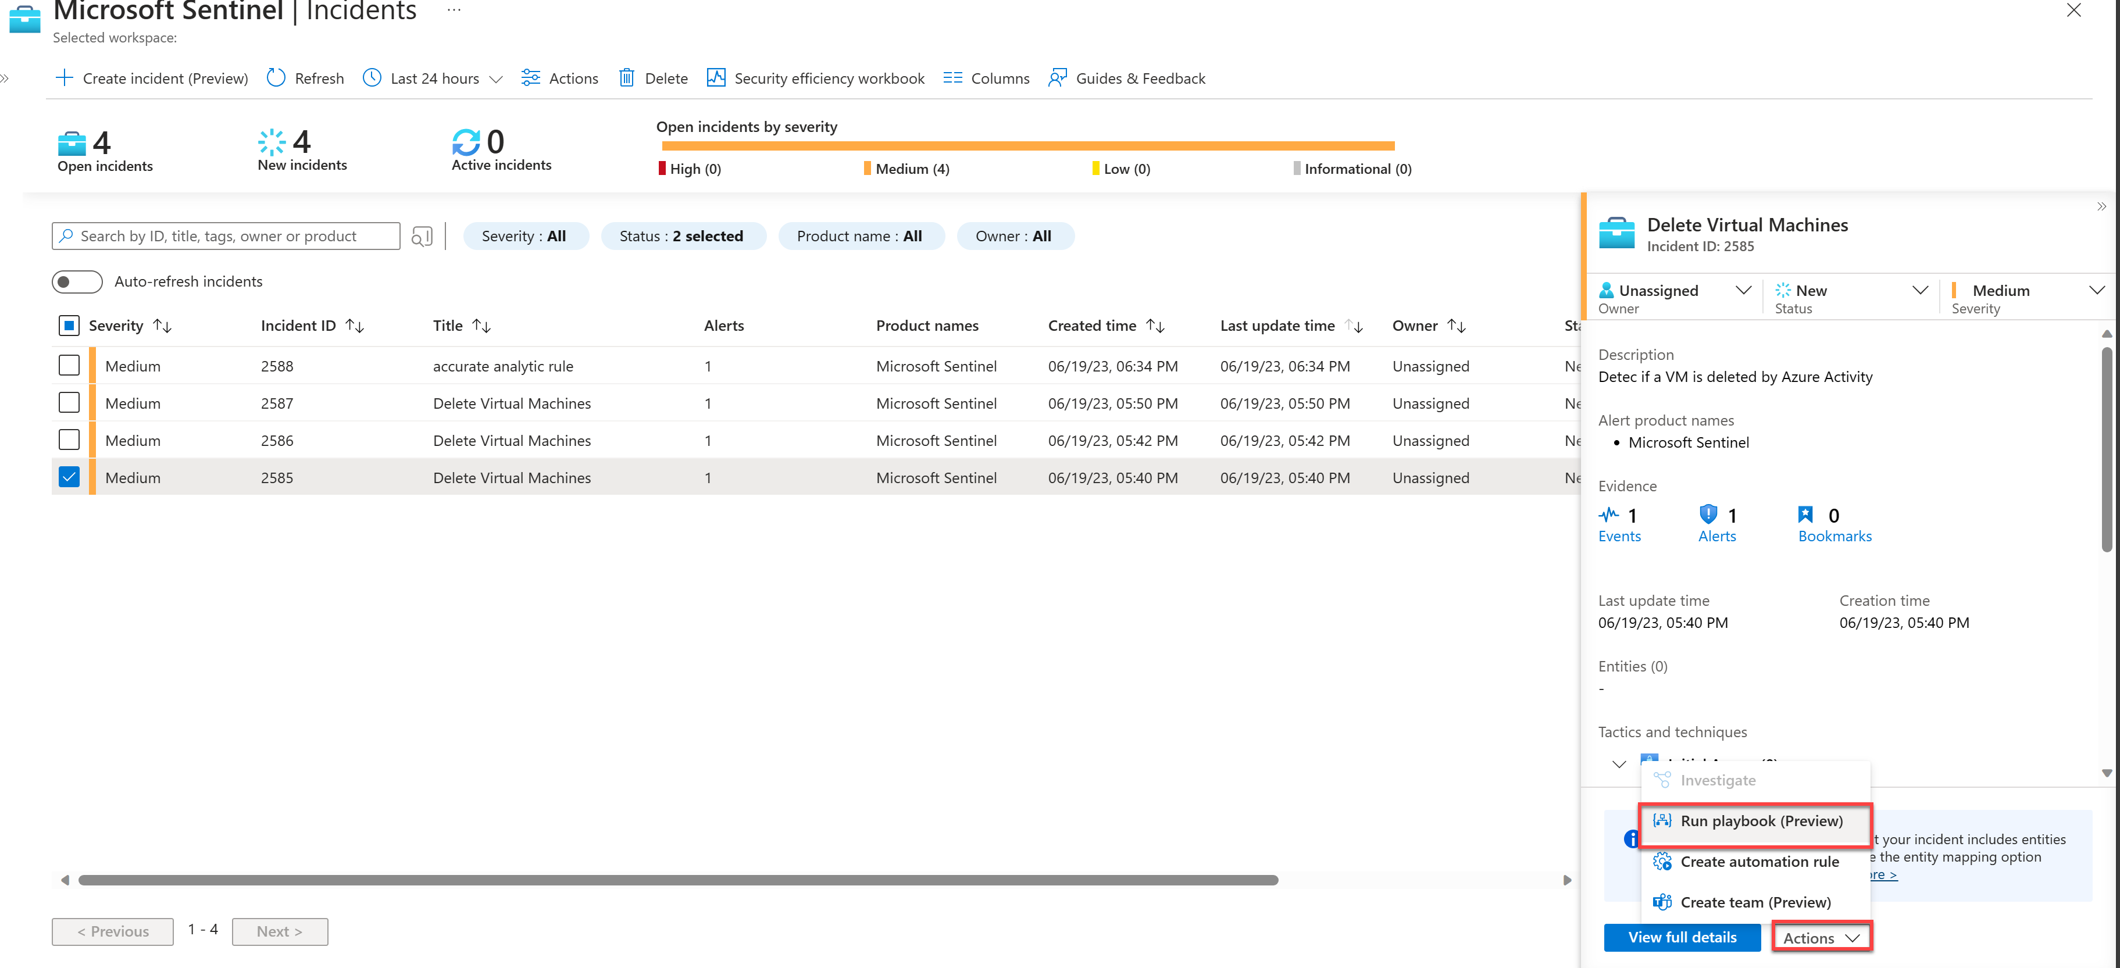Image resolution: width=2120 pixels, height=968 pixels.
Task: Click the Create incident plus icon
Action: (x=64, y=77)
